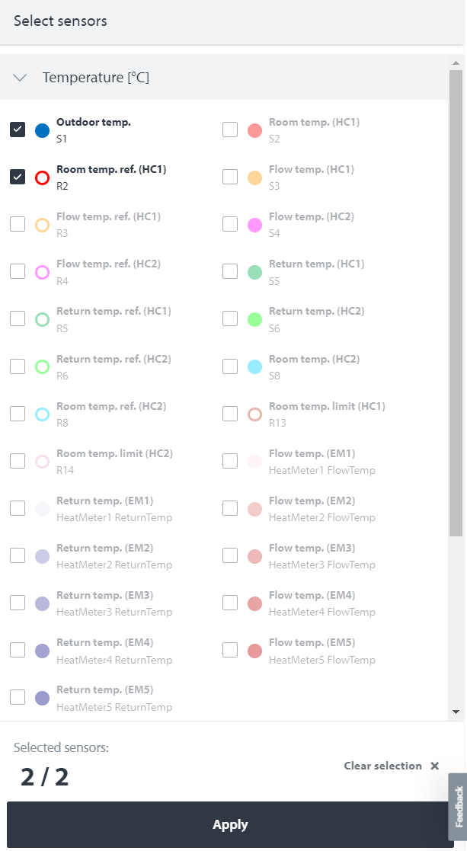This screenshot has width=467, height=851.
Task: Click the purple dot beside Return temp. (EM5)
Action: pos(43,698)
